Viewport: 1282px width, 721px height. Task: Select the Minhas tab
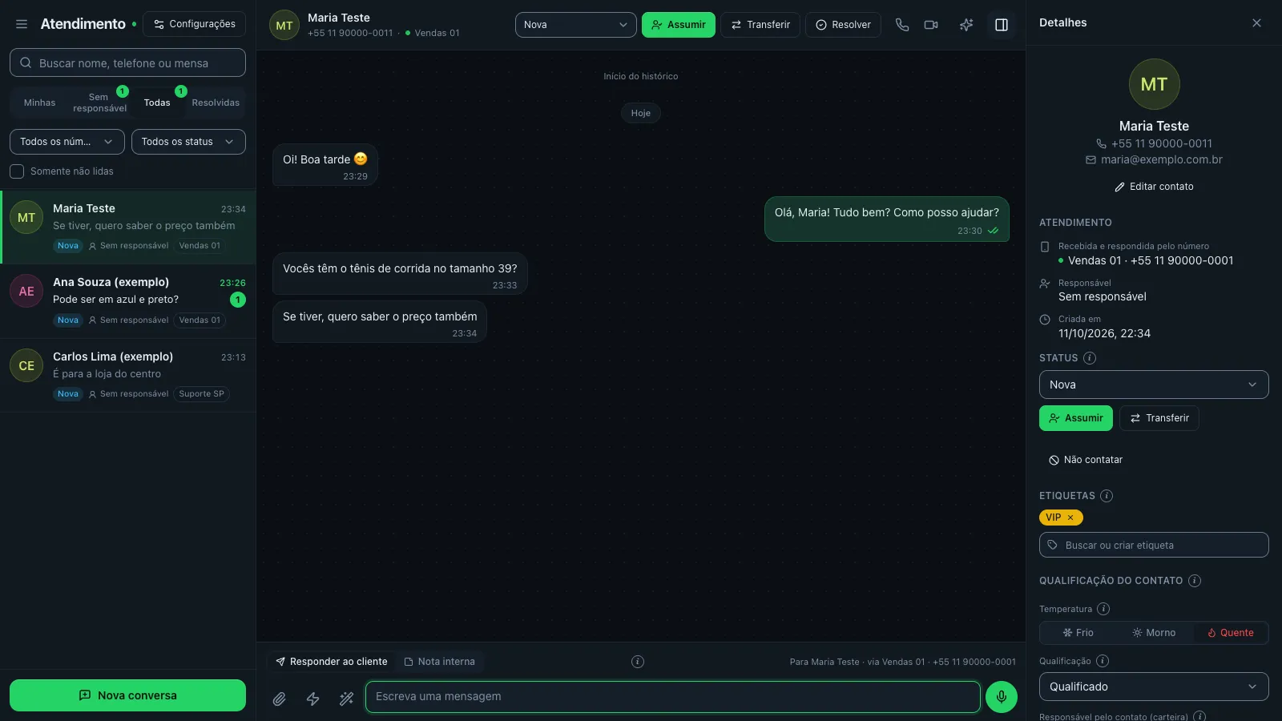40,103
